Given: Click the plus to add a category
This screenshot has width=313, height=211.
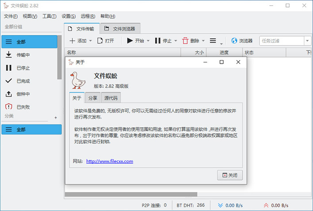Looking at the screenshot, I should pyautogui.click(x=56, y=118).
